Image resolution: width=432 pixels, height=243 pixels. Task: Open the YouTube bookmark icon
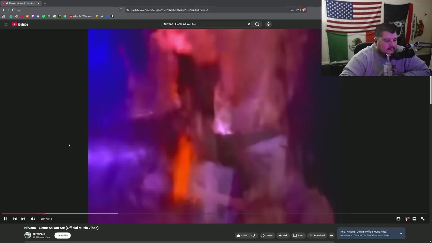[x=22, y=16]
